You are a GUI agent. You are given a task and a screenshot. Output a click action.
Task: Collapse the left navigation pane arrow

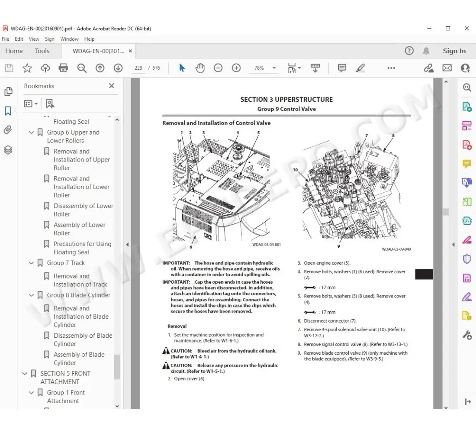[127, 245]
